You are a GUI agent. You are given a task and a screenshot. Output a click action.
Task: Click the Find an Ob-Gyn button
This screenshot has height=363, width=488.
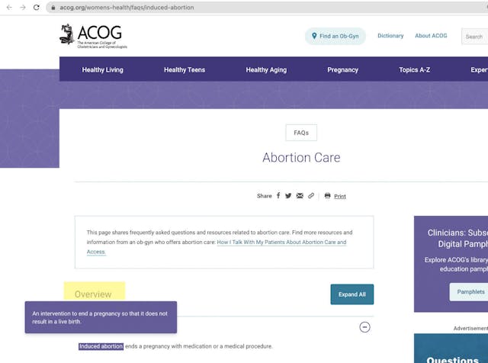click(335, 36)
